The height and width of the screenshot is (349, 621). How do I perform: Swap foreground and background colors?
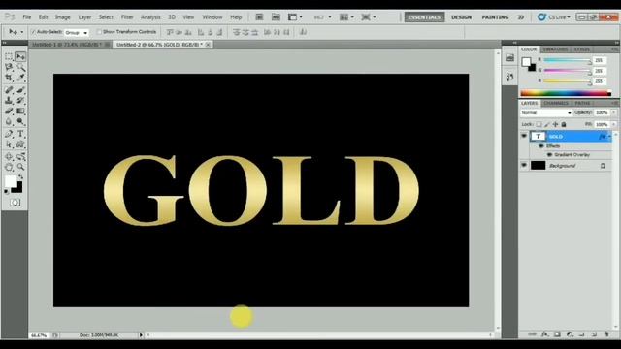tap(20, 177)
